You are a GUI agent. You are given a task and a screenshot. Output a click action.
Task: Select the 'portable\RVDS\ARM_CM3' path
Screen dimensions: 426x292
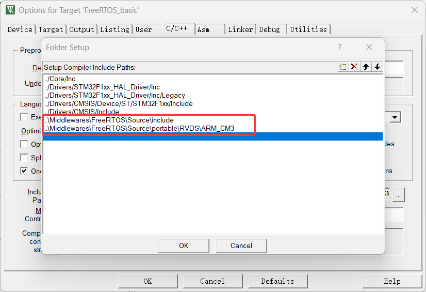(x=212, y=129)
